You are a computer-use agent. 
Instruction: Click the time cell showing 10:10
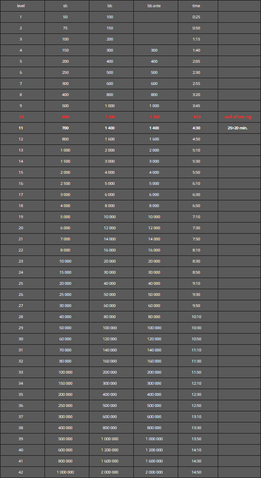click(x=198, y=317)
